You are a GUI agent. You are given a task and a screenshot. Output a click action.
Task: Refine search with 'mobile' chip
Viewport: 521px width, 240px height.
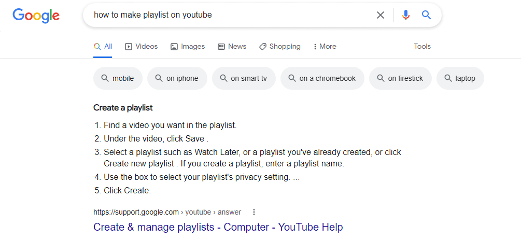118,78
